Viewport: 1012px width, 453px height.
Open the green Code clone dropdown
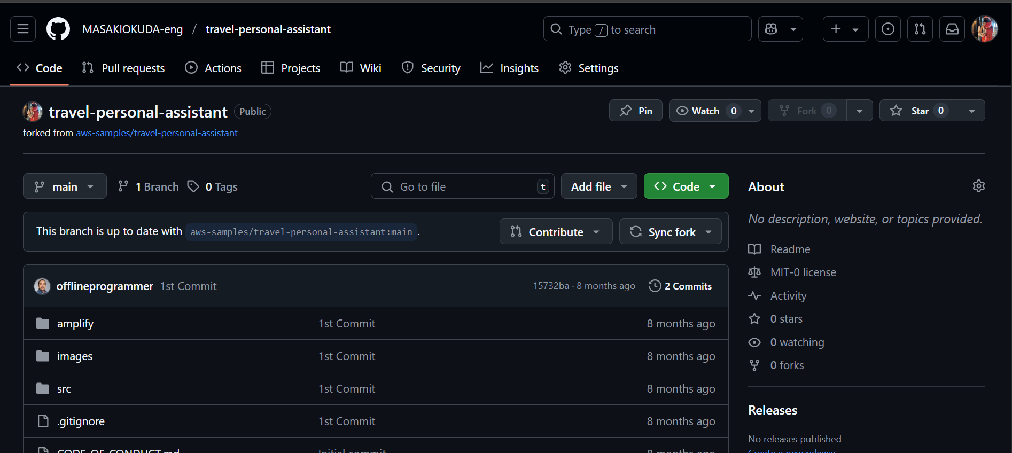pyautogui.click(x=686, y=186)
